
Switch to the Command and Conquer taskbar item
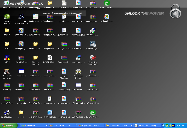146,125
